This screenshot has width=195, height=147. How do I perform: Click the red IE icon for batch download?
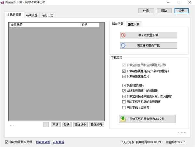(123, 35)
